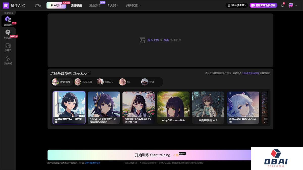
Task: Select the 二次元模型v1.0 checkpoint thumbnail
Action: pos(69,108)
